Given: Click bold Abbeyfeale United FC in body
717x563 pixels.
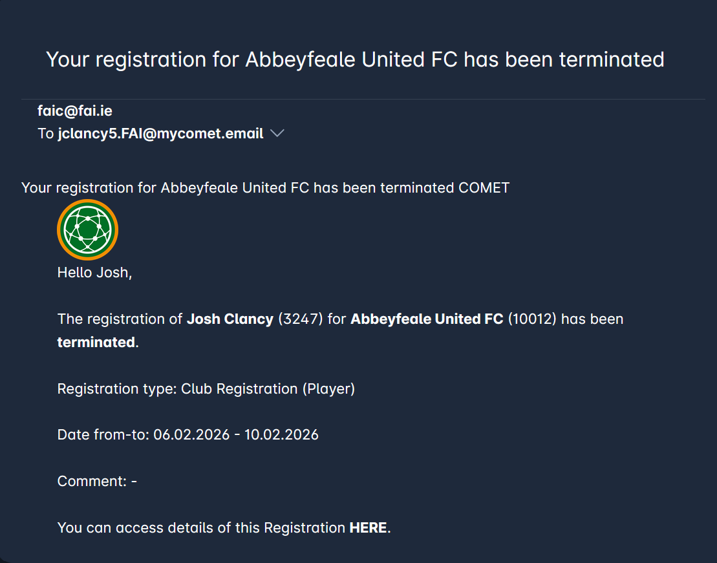Looking at the screenshot, I should coord(427,319).
